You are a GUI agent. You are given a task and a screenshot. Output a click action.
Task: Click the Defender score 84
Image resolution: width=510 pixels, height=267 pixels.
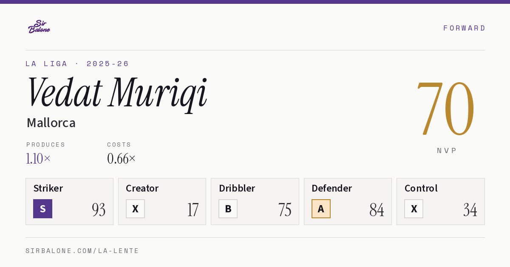click(x=377, y=209)
